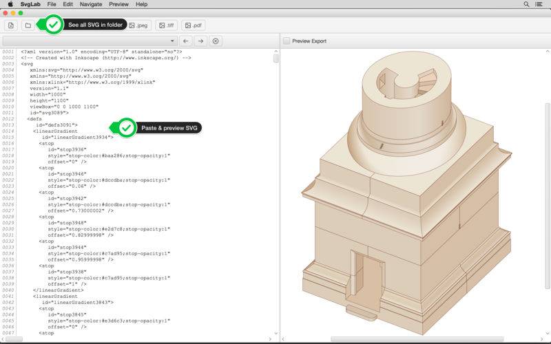Go to next SVG with forward arrow

click(200, 41)
